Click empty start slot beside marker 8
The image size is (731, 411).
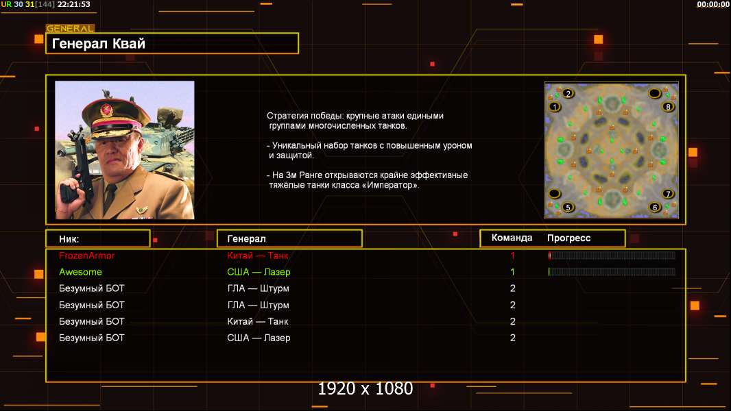655,93
